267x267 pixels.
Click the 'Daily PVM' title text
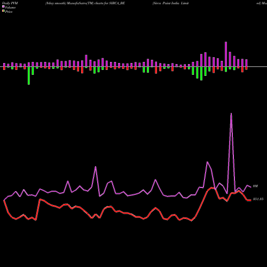pyautogui.click(x=10, y=3)
